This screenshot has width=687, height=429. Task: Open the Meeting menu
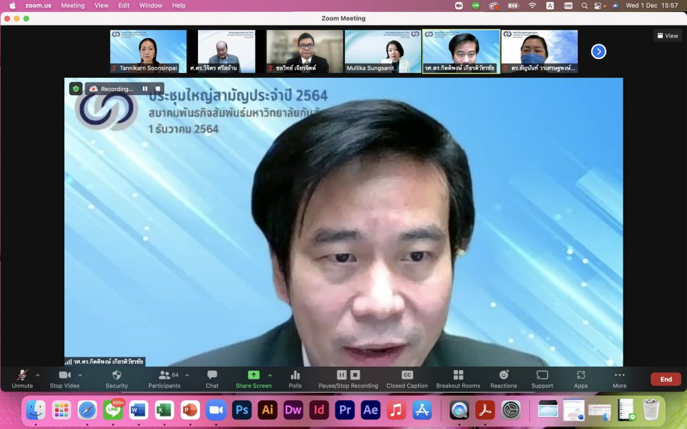72,5
